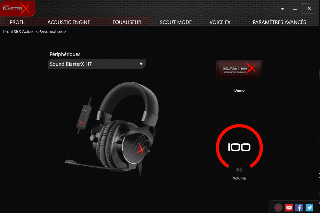Mute sound with the speaker icon
Screen dimensions: 320x213
click(x=239, y=170)
